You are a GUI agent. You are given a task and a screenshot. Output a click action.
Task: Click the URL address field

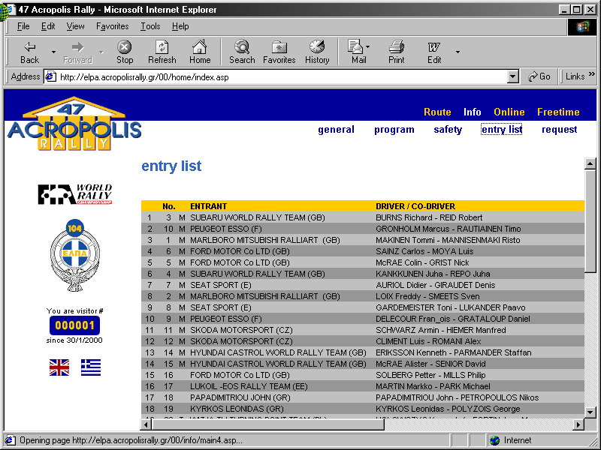[x=282, y=77]
